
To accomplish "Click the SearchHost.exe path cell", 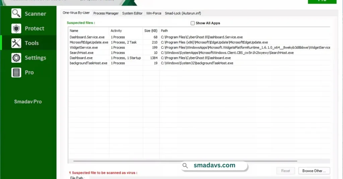I will tap(227, 53).
